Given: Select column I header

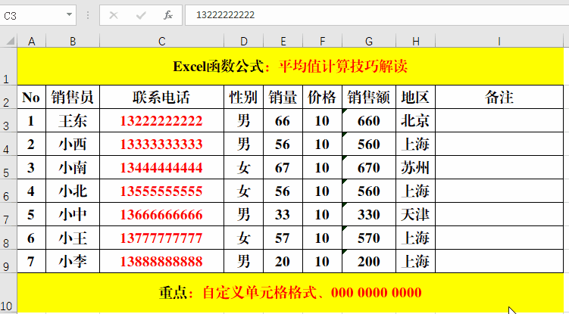Looking at the screenshot, I should click(499, 41).
